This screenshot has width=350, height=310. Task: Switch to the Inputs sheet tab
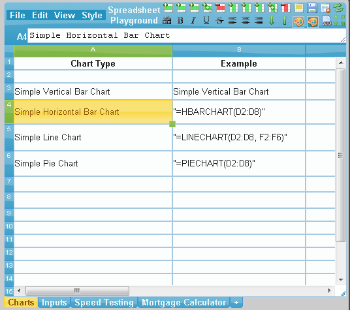pyautogui.click(x=54, y=302)
